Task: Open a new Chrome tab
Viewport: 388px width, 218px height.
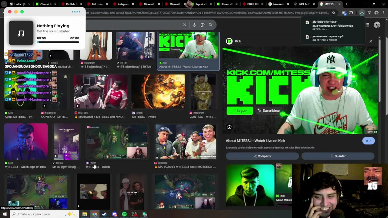Action: [x=346, y=4]
